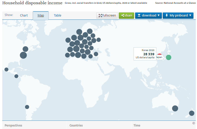
Task: Click the Mexico bubble on left edge
Action: (x=7, y=69)
